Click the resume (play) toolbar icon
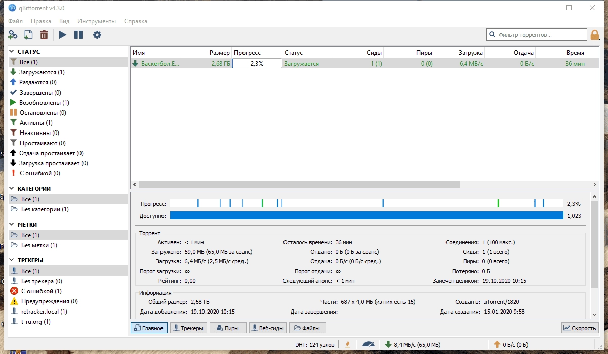 [x=62, y=35]
